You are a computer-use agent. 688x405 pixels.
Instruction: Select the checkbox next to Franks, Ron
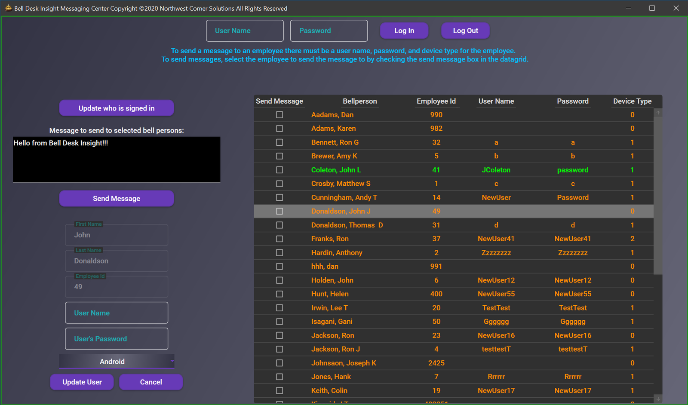point(279,239)
